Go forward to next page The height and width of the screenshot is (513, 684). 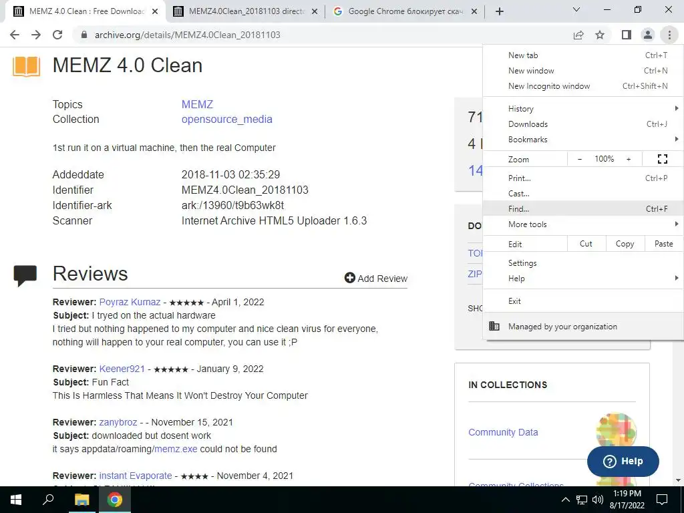tap(36, 35)
